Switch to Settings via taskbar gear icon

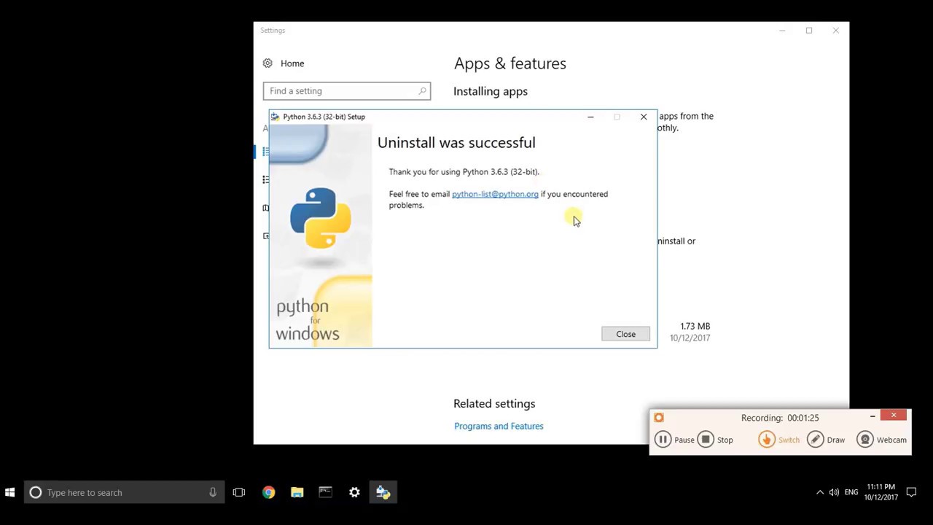[354, 493]
